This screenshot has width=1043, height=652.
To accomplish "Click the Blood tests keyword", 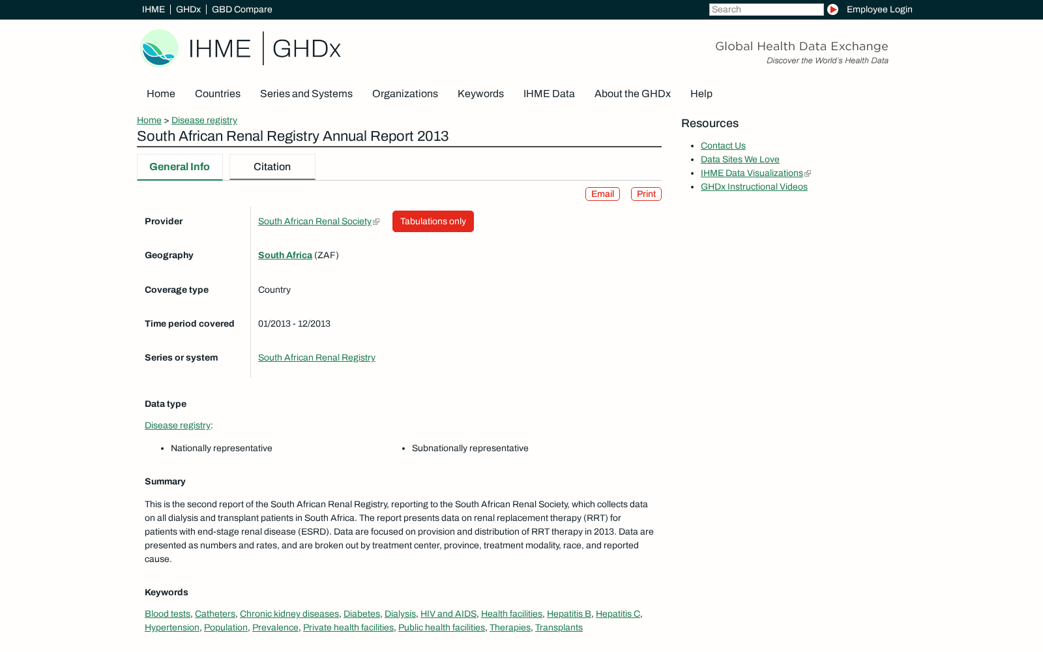I will point(168,614).
